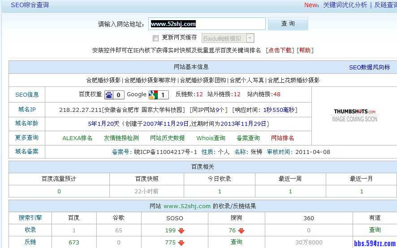Click the Google PageRank icon
This screenshot has height=248, width=397.
click(x=153, y=95)
